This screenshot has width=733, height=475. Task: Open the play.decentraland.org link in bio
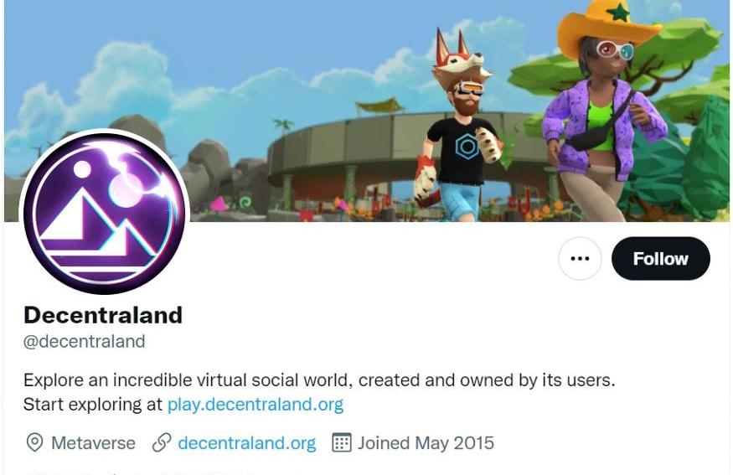[256, 405]
